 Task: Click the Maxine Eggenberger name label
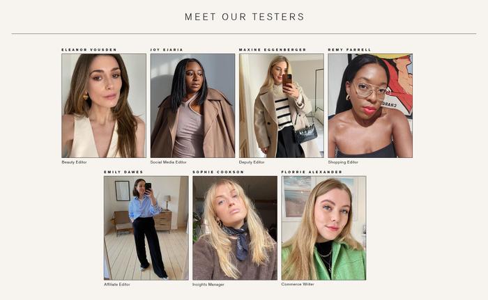(273, 49)
